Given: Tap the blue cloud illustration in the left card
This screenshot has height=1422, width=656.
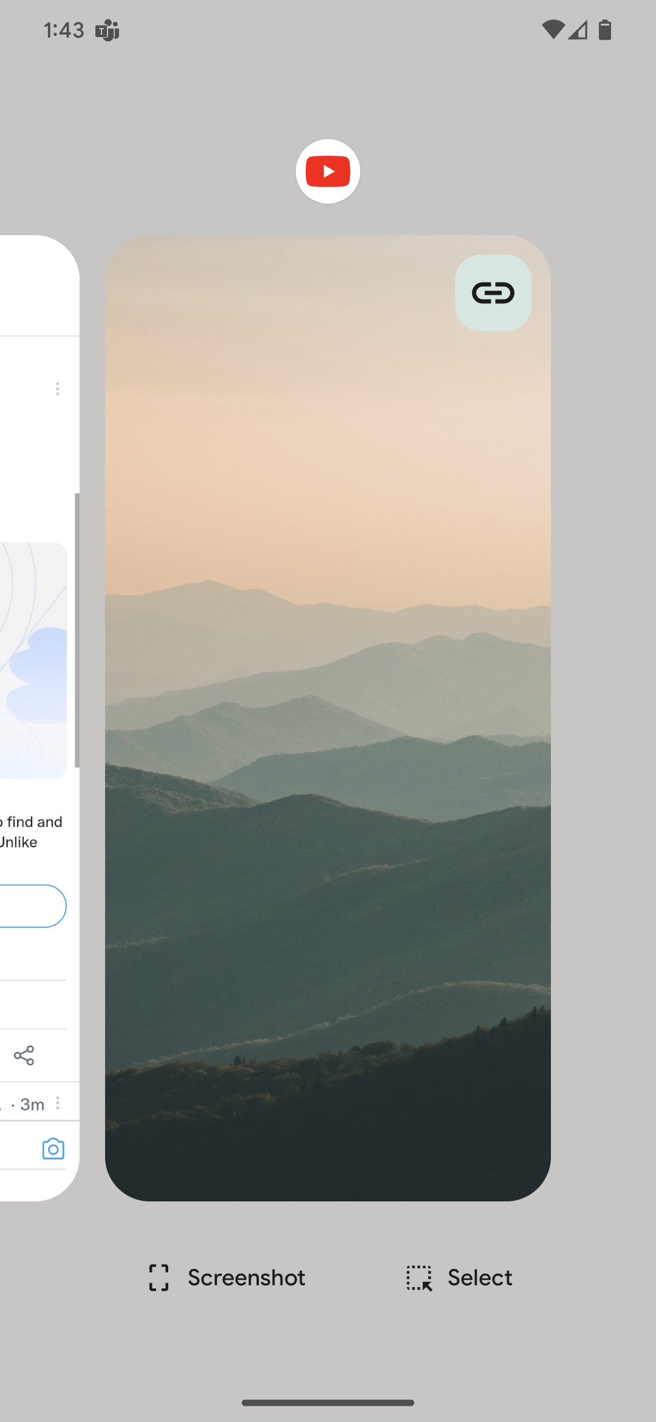Looking at the screenshot, I should click(36, 676).
